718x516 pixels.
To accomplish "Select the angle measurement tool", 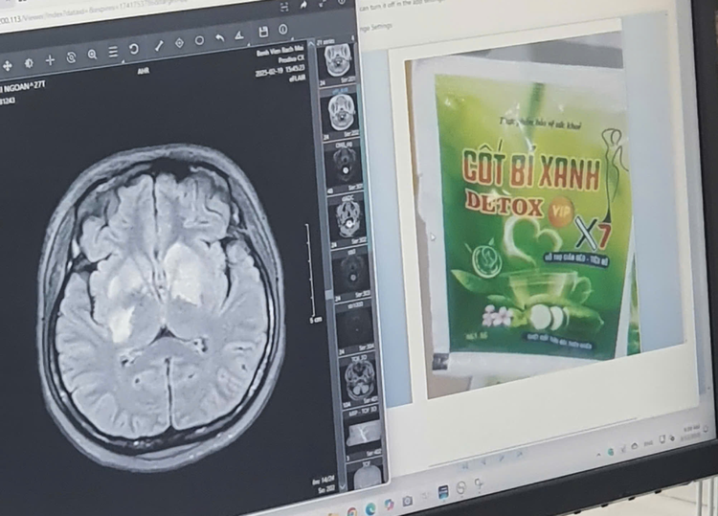I will pos(239,35).
